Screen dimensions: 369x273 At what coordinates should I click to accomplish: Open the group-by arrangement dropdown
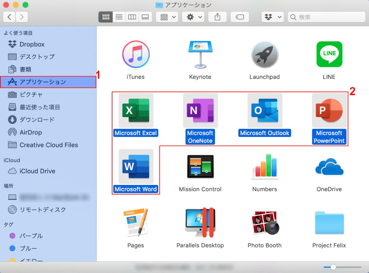click(168, 17)
